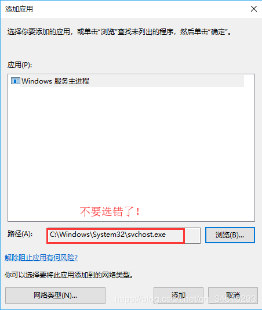Place cursor at C:\Windows in path field
Screen dimensions: 262x310
(x=70, y=235)
